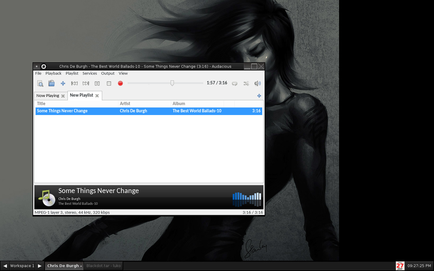Screen dimensions: 434x271
Task: Click the seek slider handle
Action: pos(172,83)
